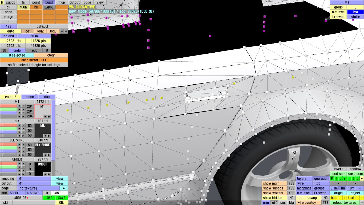Select the UNDER black color swatch
Screen dimensions: 364x205
tap(43, 169)
